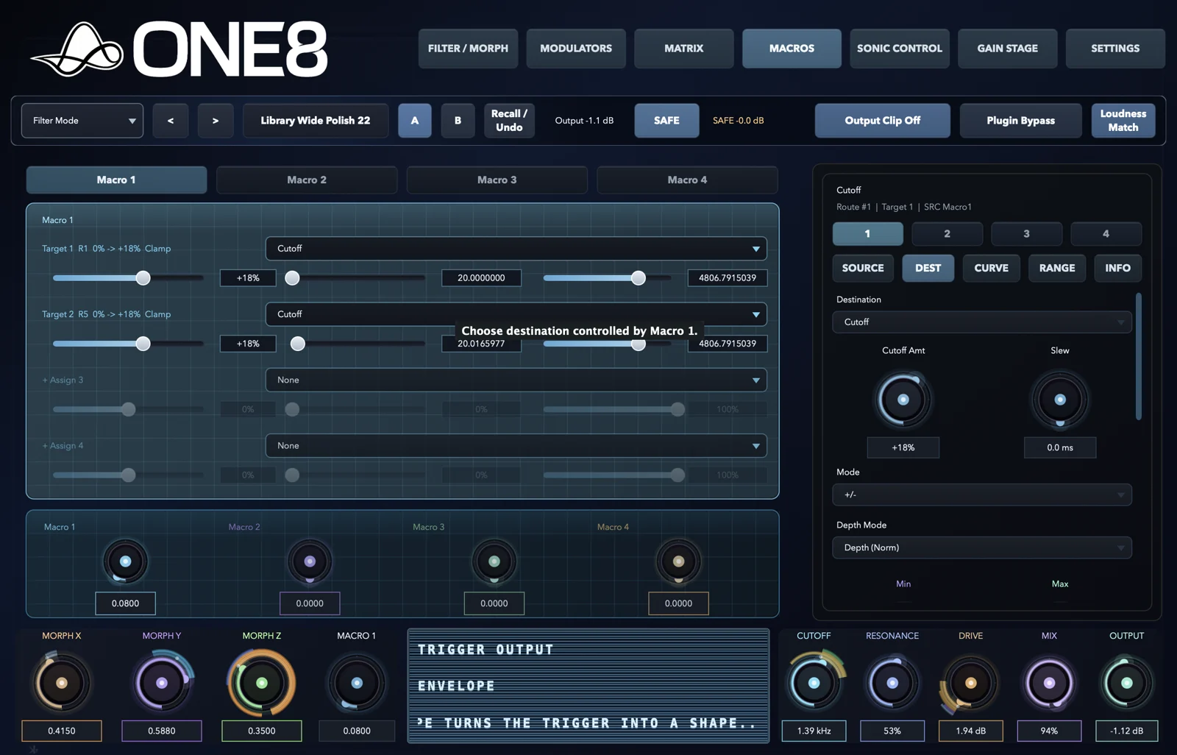1177x755 pixels.
Task: Click the Recall / Undo button
Action: point(509,121)
